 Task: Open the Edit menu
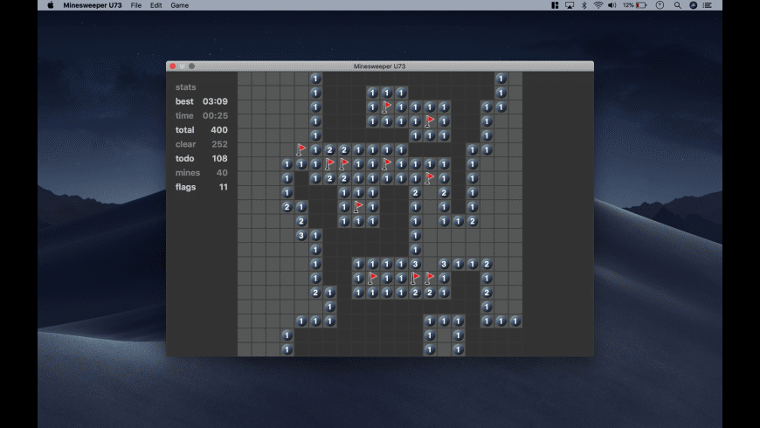[155, 5]
